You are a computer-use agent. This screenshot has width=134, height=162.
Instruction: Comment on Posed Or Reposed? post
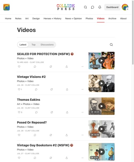pos(35,135)
